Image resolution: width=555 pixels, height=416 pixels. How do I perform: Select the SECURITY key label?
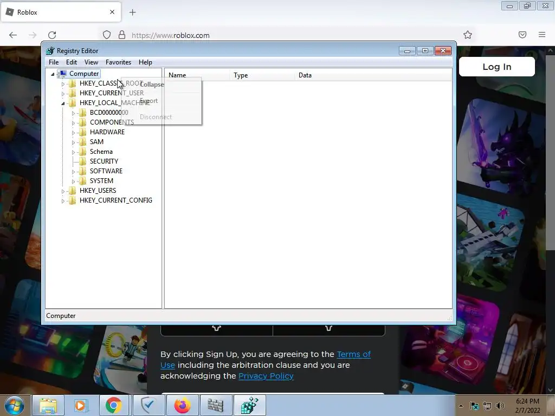104,161
